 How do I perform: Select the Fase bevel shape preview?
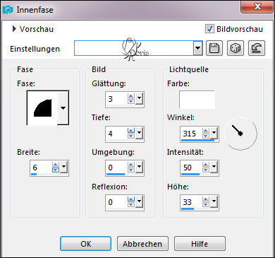[x=42, y=108]
